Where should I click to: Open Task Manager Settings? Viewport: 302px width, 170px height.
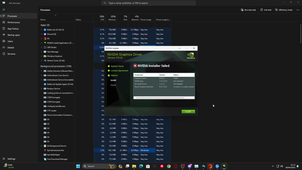click(19, 159)
